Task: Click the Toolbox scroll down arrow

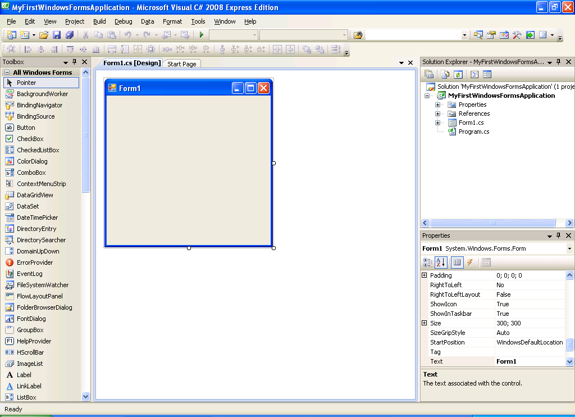Action: (85, 396)
